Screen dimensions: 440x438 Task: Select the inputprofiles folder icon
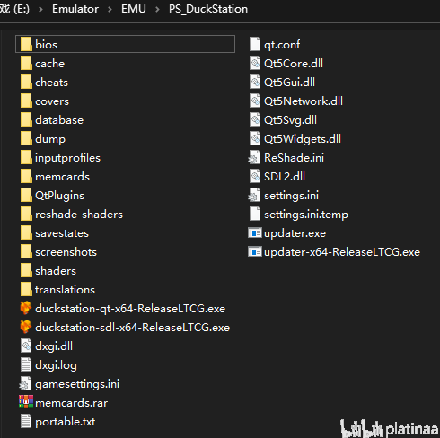point(26,158)
